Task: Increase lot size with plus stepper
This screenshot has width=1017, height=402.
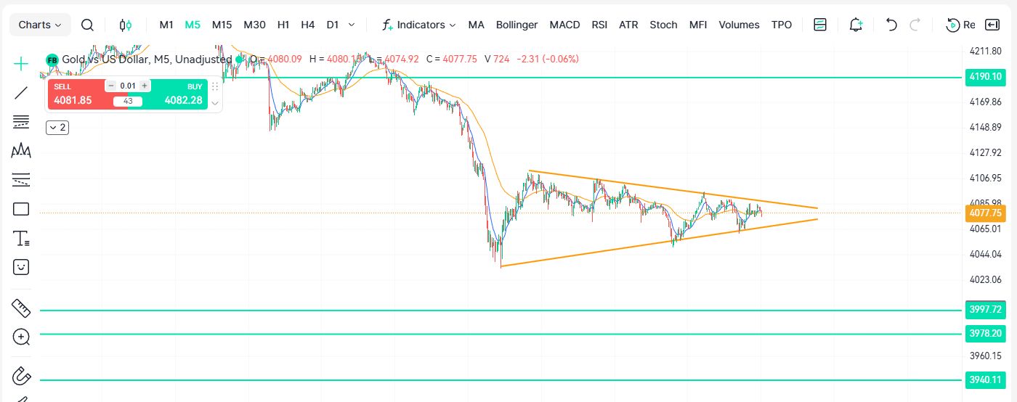Action: [145, 86]
